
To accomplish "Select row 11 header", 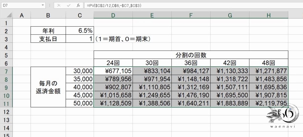I will (6, 104).
